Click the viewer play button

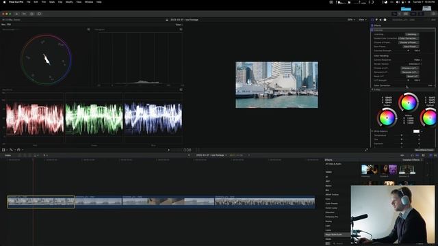[x=169, y=150]
